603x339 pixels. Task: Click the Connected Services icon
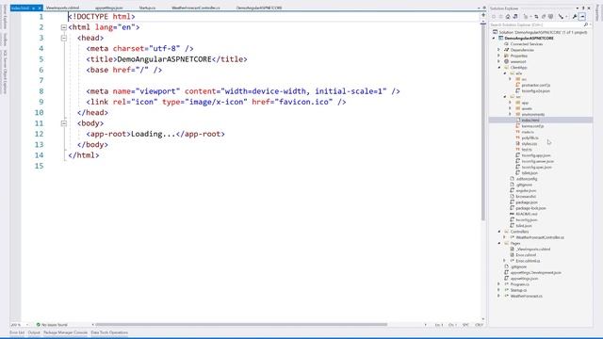coord(507,44)
